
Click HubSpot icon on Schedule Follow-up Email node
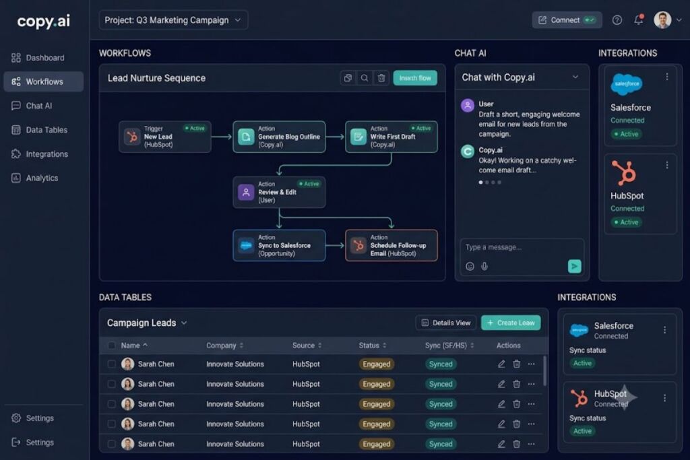(x=358, y=245)
